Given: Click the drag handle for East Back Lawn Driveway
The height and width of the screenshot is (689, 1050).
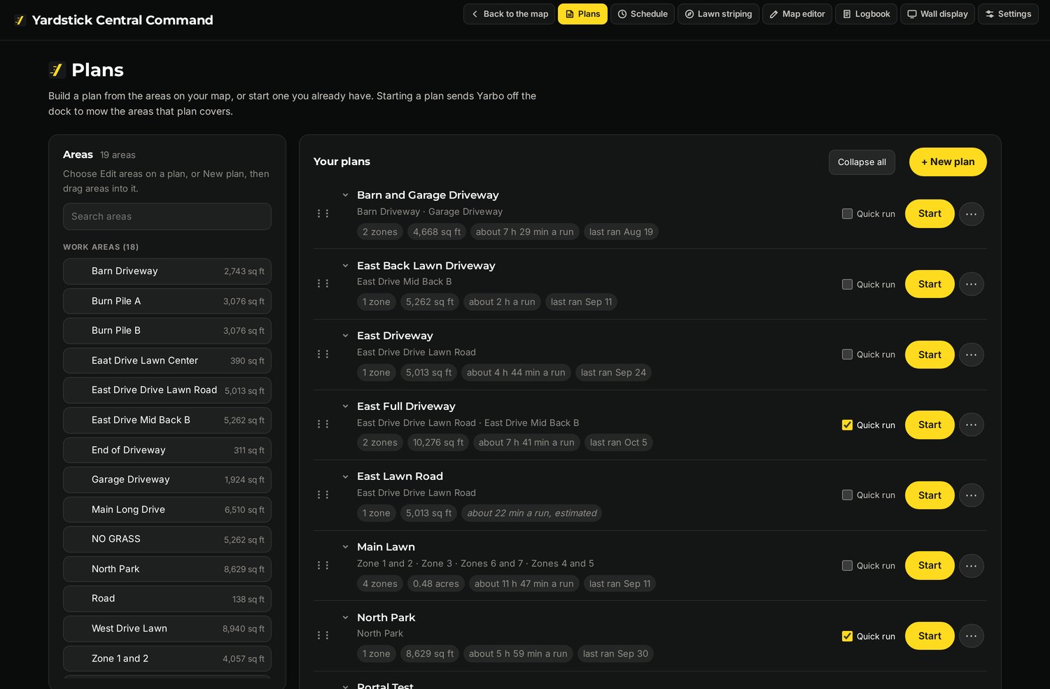Looking at the screenshot, I should pos(323,283).
